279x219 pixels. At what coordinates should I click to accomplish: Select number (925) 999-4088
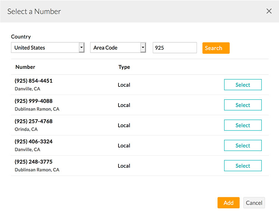[243, 105]
